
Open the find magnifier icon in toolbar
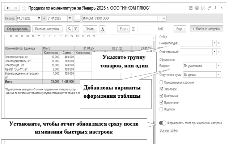tap(69, 29)
